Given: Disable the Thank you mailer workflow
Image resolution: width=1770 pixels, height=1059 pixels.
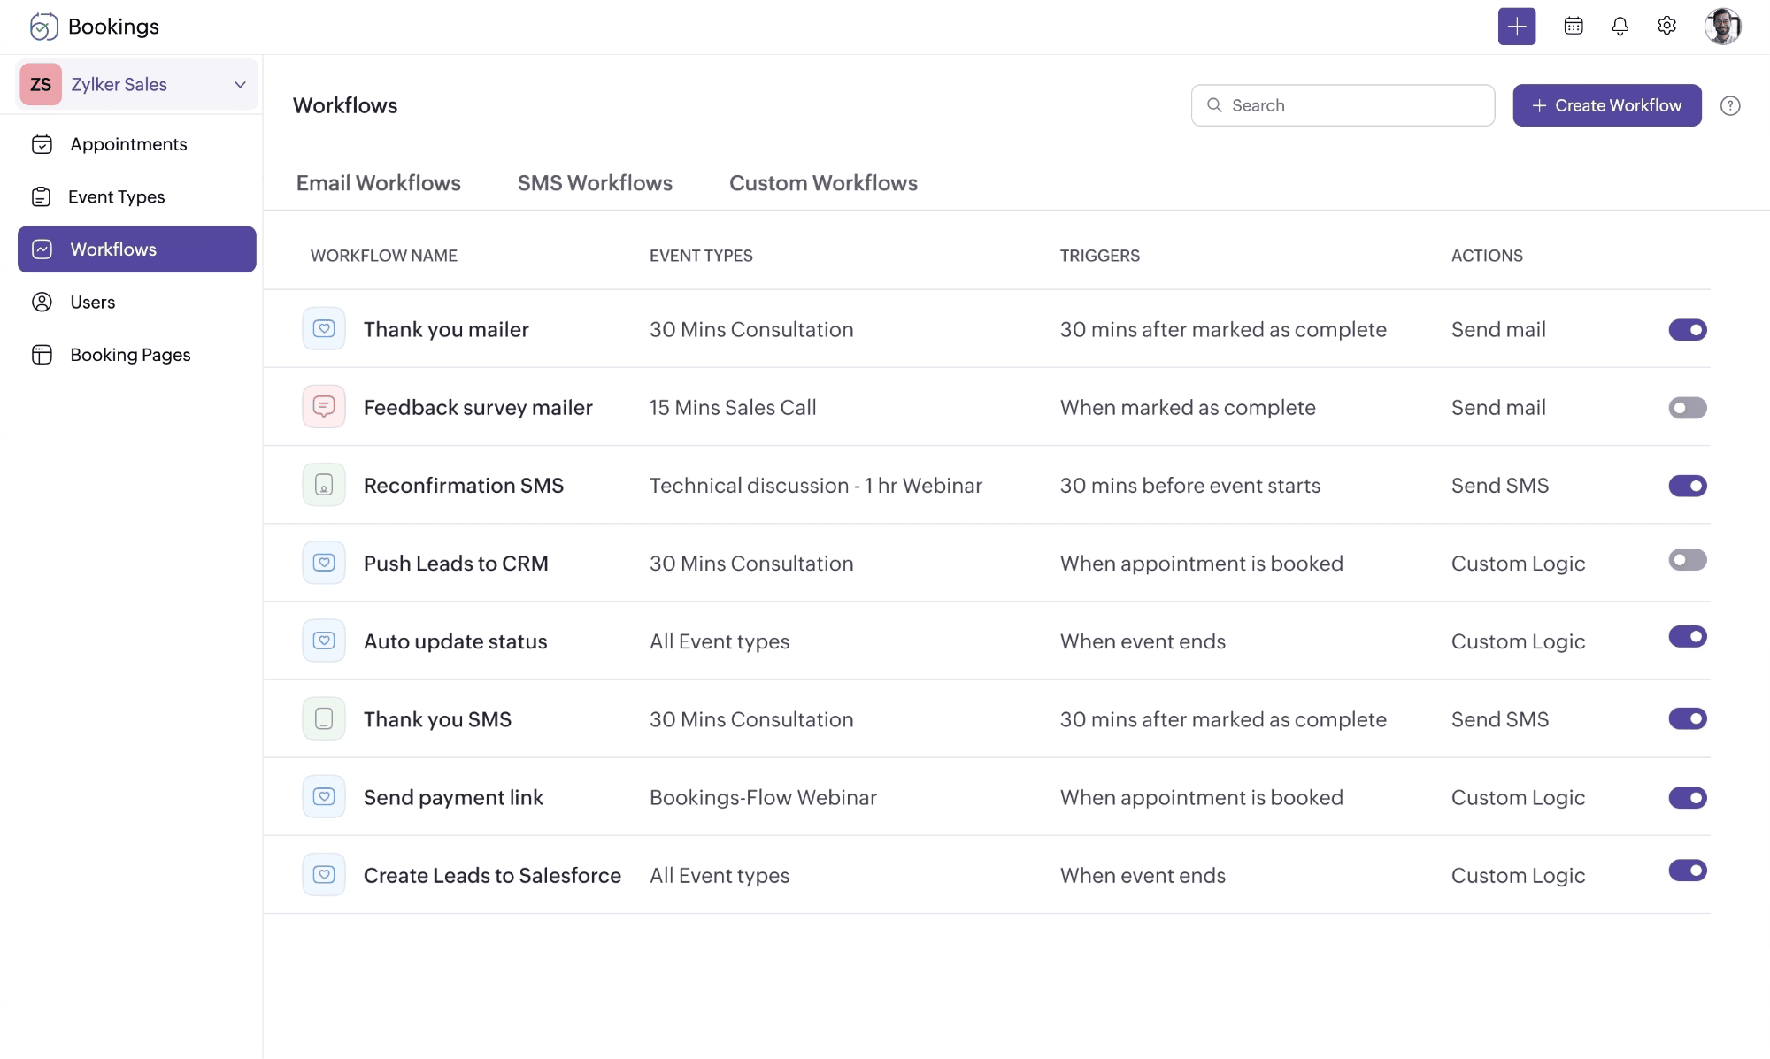Looking at the screenshot, I should (x=1687, y=329).
